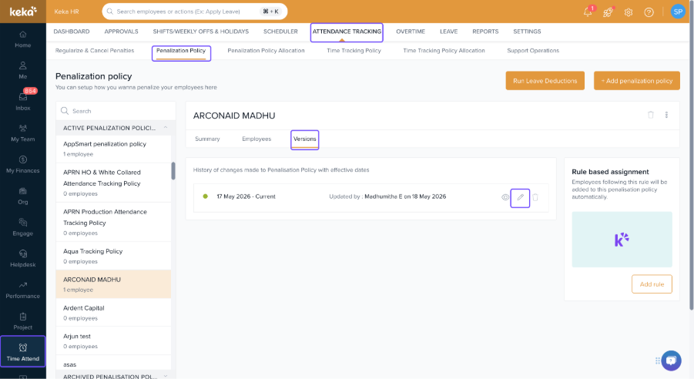The image size is (694, 379).
Task: Select Arjun test policy
Action: pos(113,341)
